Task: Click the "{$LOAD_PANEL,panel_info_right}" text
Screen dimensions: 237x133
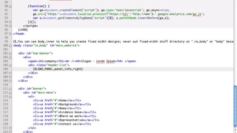Action: [58, 69]
